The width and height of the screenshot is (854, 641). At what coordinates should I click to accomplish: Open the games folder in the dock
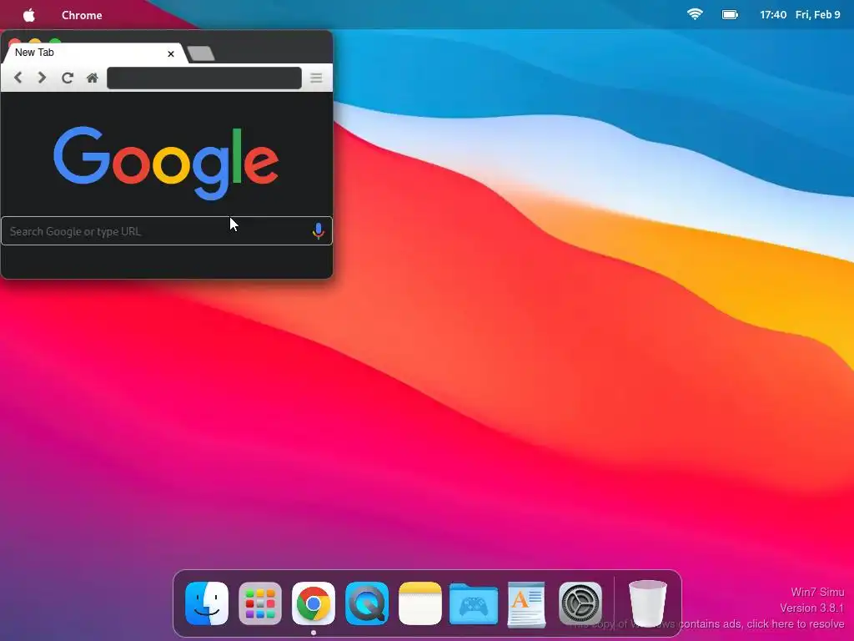coord(474,603)
